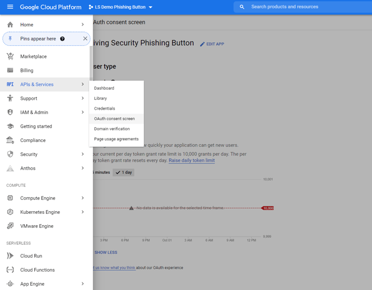372x290 pixels.
Task: Click the Marketplace cart icon
Action: (10, 56)
